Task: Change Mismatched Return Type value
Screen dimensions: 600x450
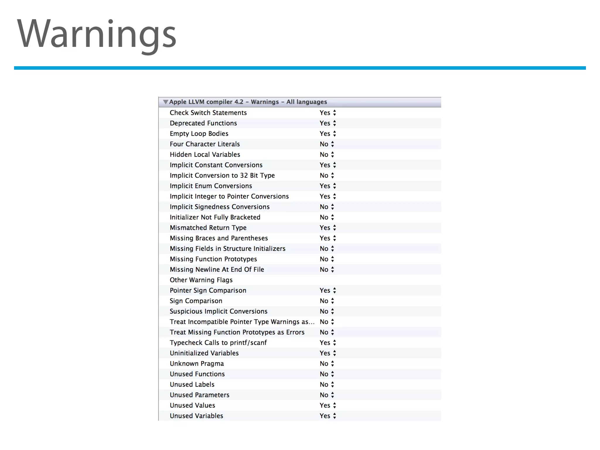Action: click(x=328, y=228)
